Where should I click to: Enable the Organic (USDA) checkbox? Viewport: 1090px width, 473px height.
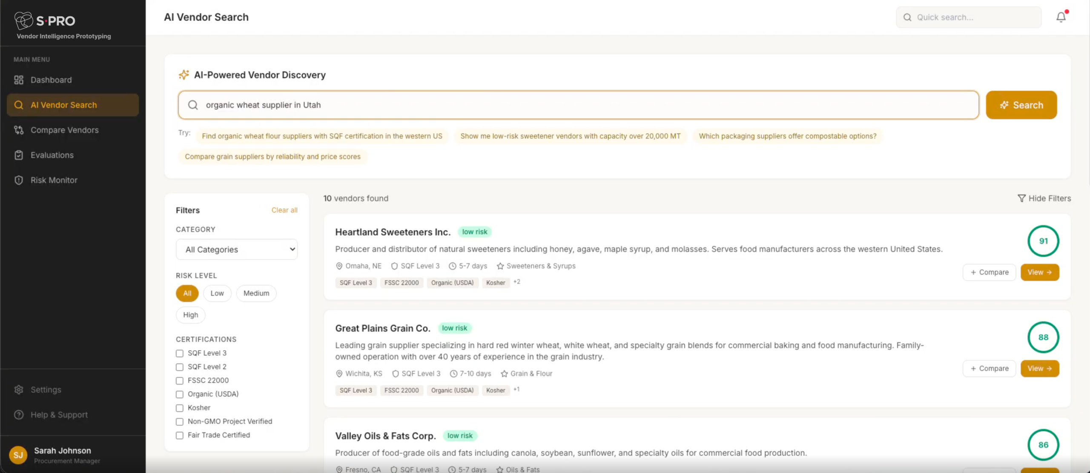pos(180,394)
